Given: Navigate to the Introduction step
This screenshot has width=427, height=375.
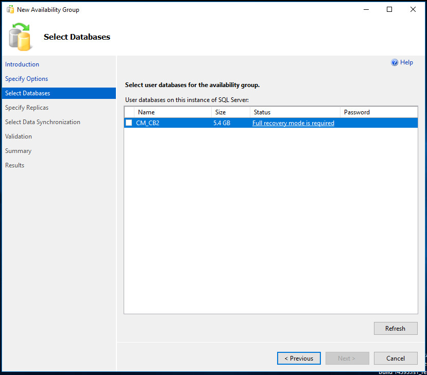Looking at the screenshot, I should tap(22, 64).
